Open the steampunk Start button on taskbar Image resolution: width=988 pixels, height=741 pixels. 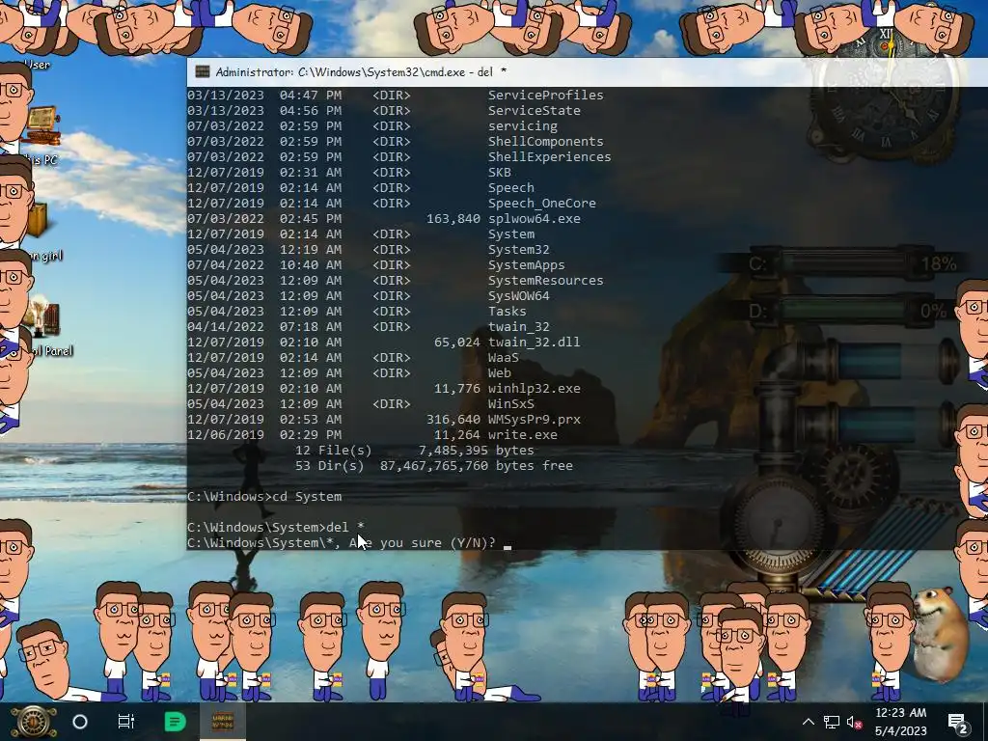(x=34, y=722)
